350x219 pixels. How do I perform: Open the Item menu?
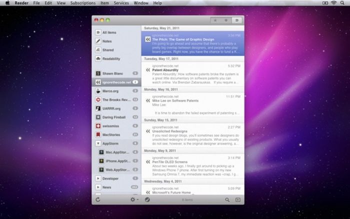[x=104, y=3]
